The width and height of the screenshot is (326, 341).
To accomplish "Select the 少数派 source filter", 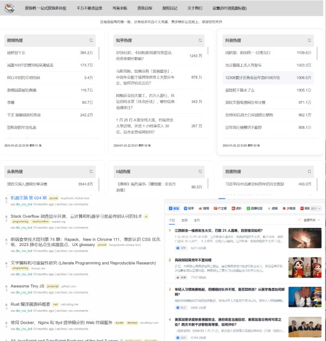I will pyautogui.click(x=289, y=209).
